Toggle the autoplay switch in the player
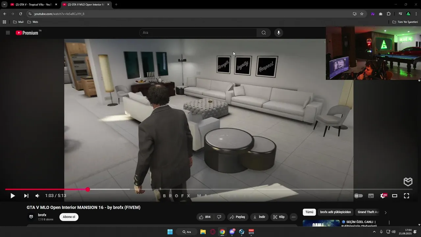The width and height of the screenshot is (421, 237). coord(359,196)
